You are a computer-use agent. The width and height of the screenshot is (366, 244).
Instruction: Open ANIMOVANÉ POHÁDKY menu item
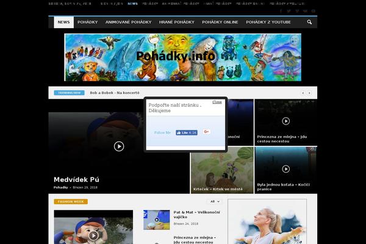128,22
